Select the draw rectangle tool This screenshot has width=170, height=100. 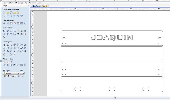point(11,31)
